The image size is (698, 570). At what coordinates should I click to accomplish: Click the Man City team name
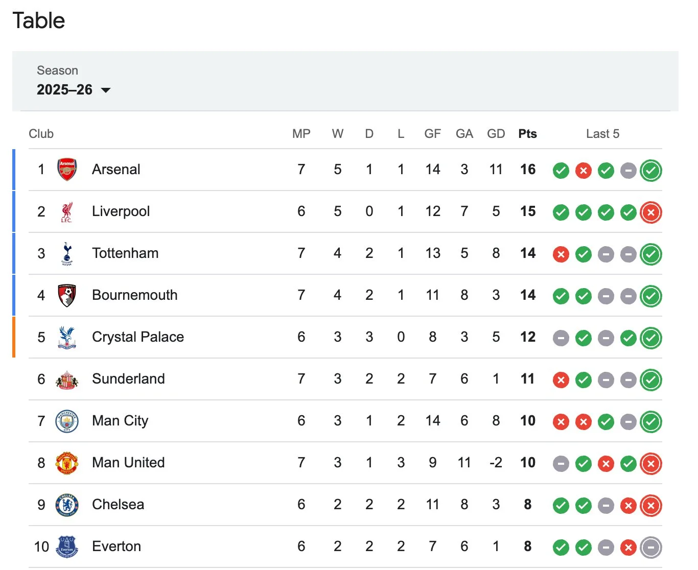pyautogui.click(x=120, y=421)
